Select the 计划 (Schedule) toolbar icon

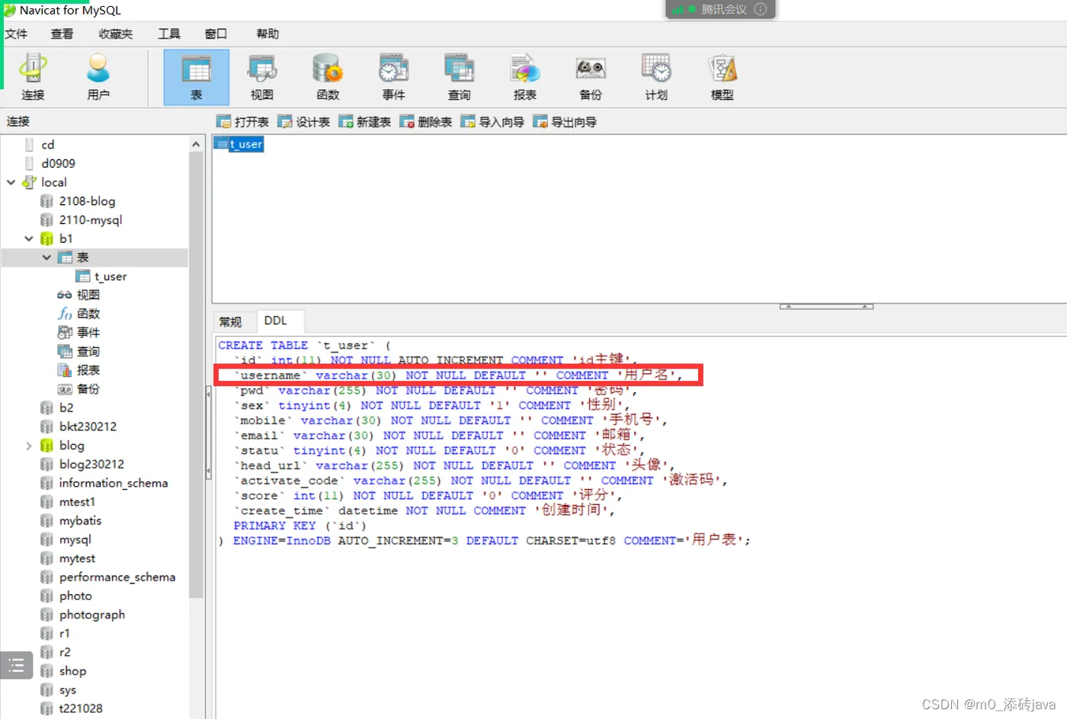[656, 77]
